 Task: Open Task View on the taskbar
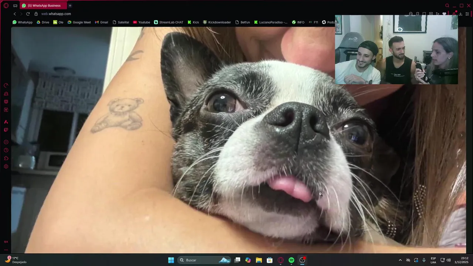238,260
